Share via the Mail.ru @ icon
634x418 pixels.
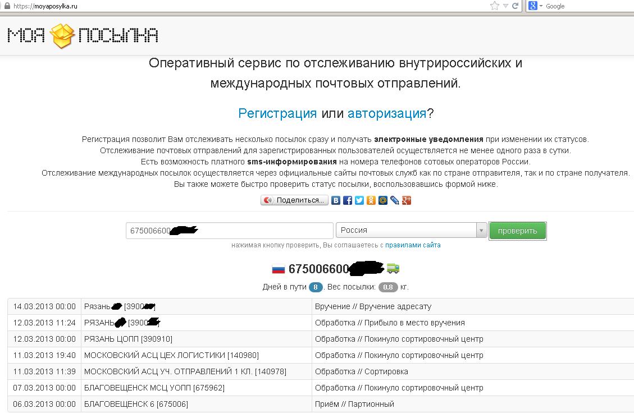coord(383,200)
